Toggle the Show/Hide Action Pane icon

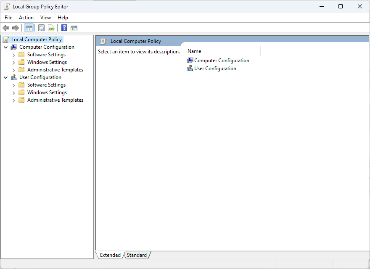coord(74,28)
